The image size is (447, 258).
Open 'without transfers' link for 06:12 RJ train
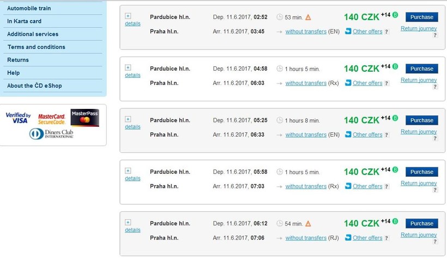[306, 238]
